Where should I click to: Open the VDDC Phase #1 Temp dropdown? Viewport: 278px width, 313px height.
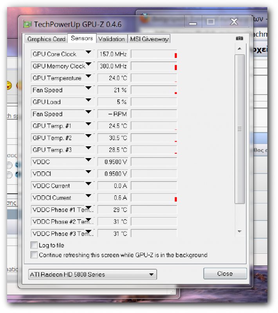(x=88, y=208)
